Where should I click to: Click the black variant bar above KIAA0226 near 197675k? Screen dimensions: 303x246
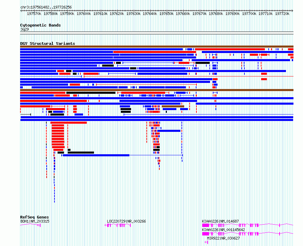click(203, 63)
